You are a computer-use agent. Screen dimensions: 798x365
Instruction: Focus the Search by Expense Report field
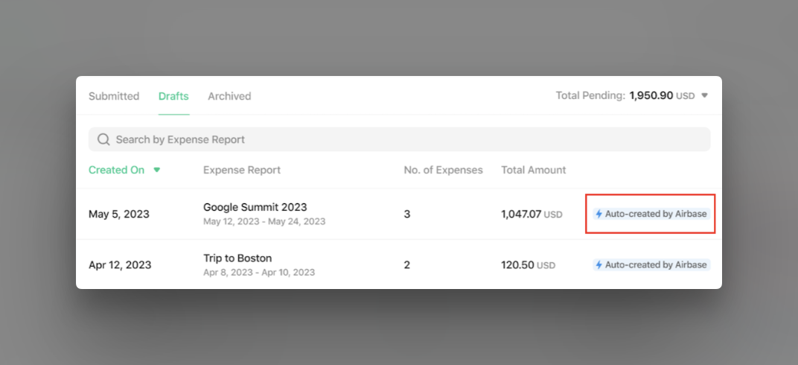[x=400, y=139]
